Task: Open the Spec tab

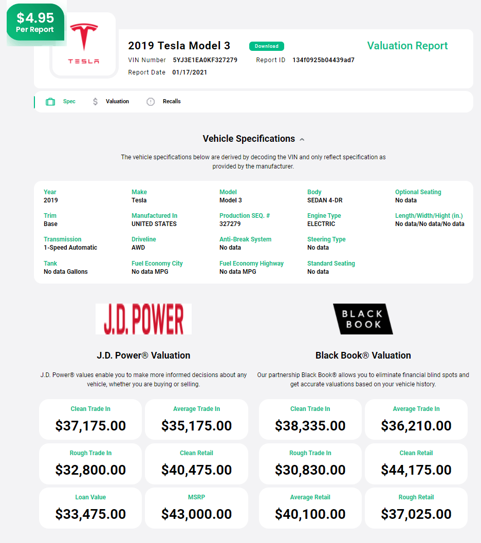Action: point(69,102)
